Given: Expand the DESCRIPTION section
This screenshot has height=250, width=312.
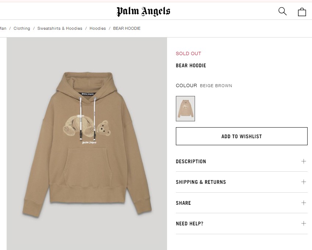Looking at the screenshot, I should click(x=242, y=161).
